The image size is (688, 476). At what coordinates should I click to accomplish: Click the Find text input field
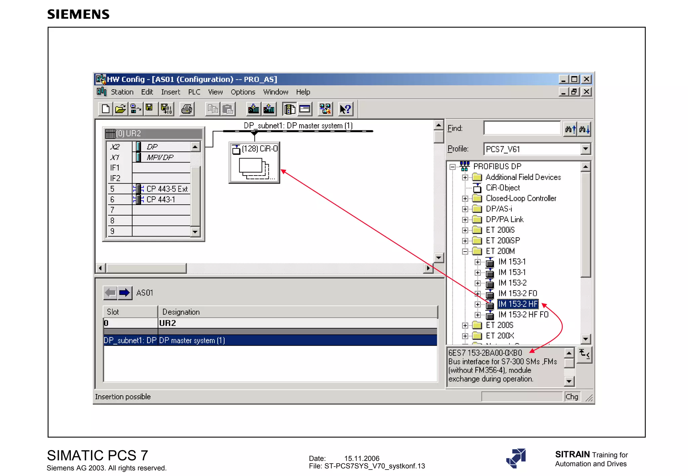[x=522, y=128]
